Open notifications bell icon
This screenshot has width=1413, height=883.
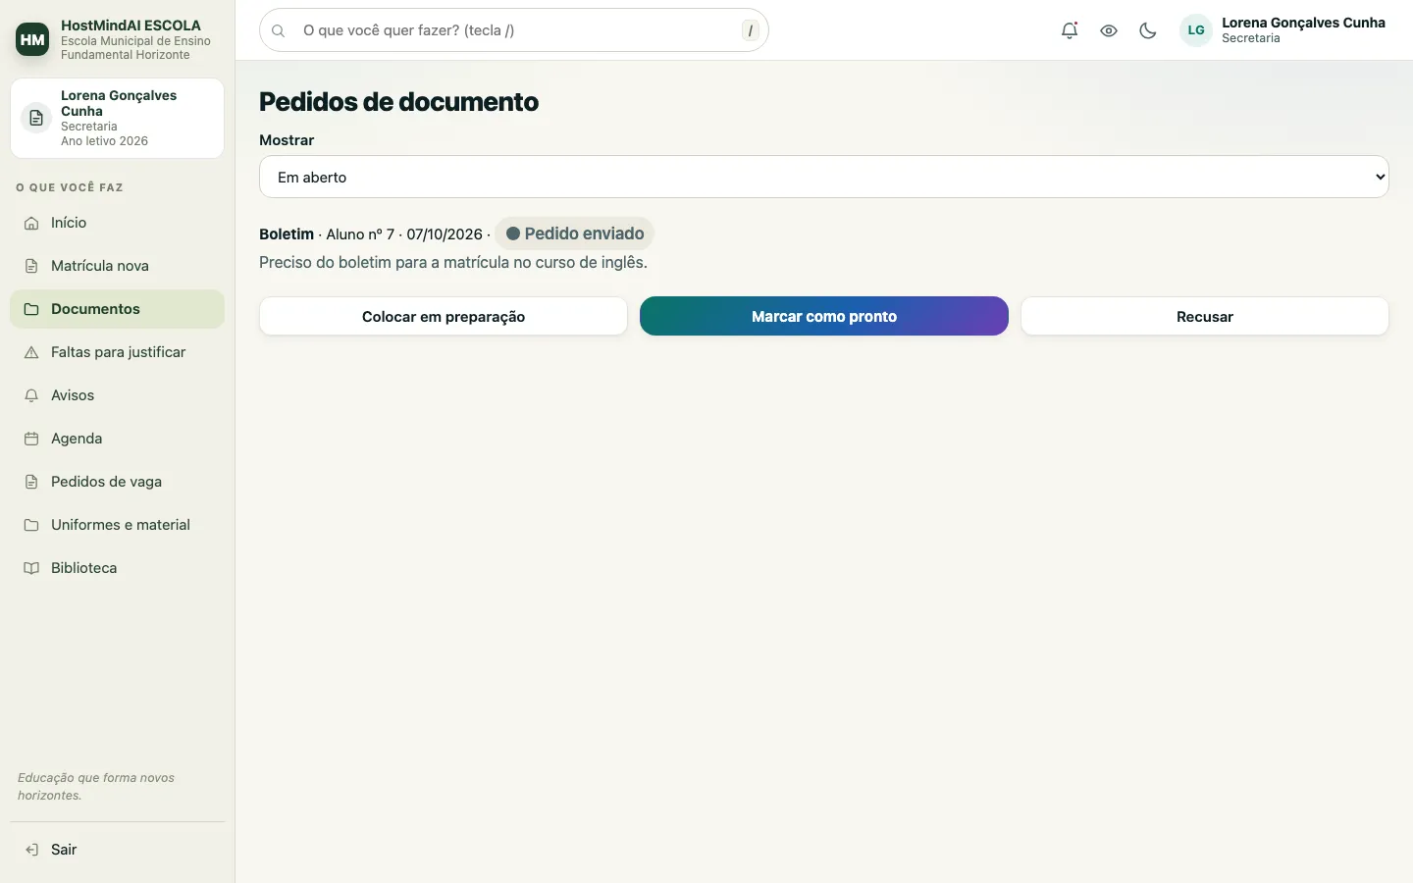tap(1070, 30)
